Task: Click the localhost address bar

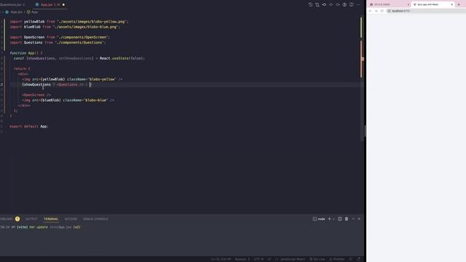Action: 425,11
